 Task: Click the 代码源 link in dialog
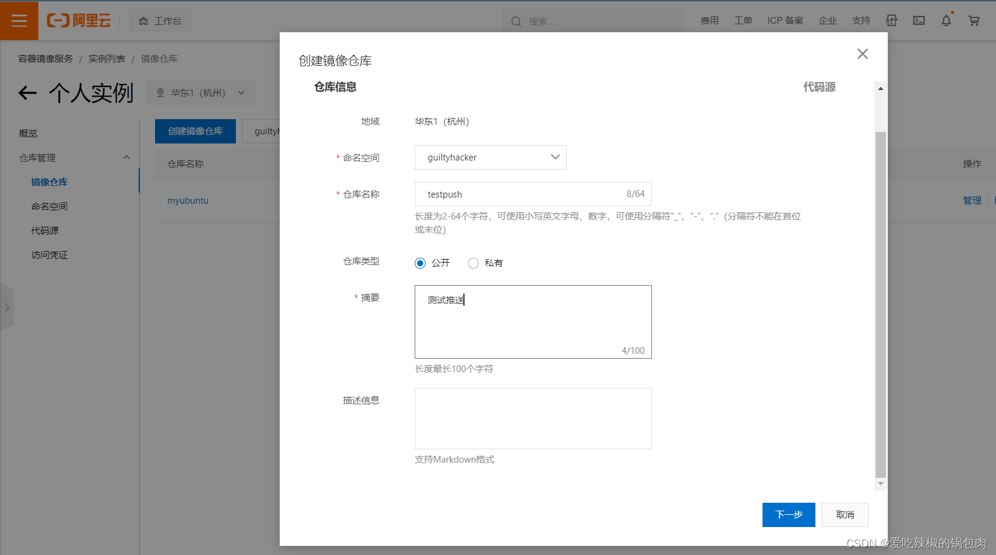818,86
